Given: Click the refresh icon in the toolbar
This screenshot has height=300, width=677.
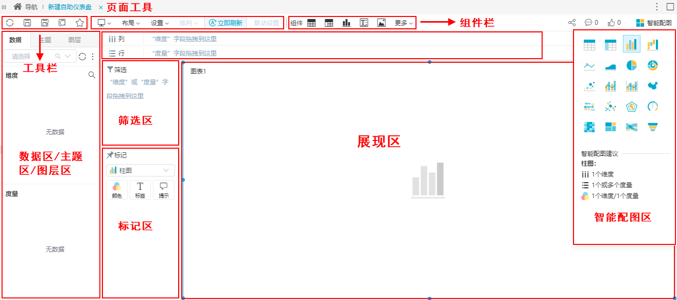Looking at the screenshot, I should pyautogui.click(x=10, y=23).
